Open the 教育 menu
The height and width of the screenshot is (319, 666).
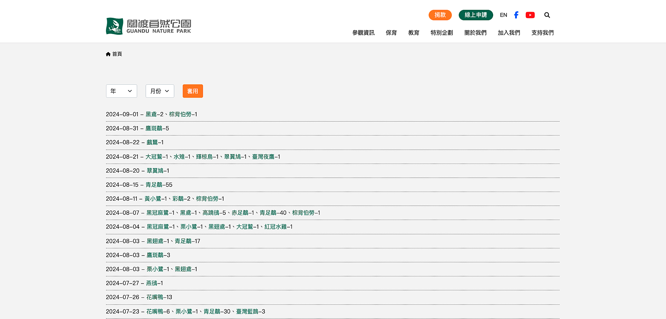[x=413, y=33]
